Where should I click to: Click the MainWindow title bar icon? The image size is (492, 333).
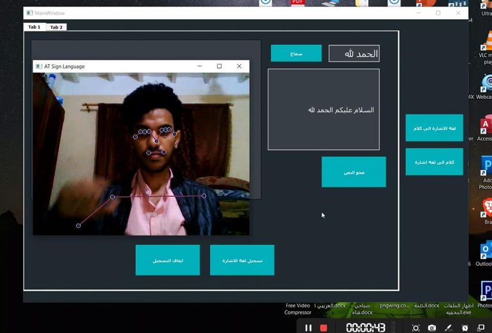(29, 13)
